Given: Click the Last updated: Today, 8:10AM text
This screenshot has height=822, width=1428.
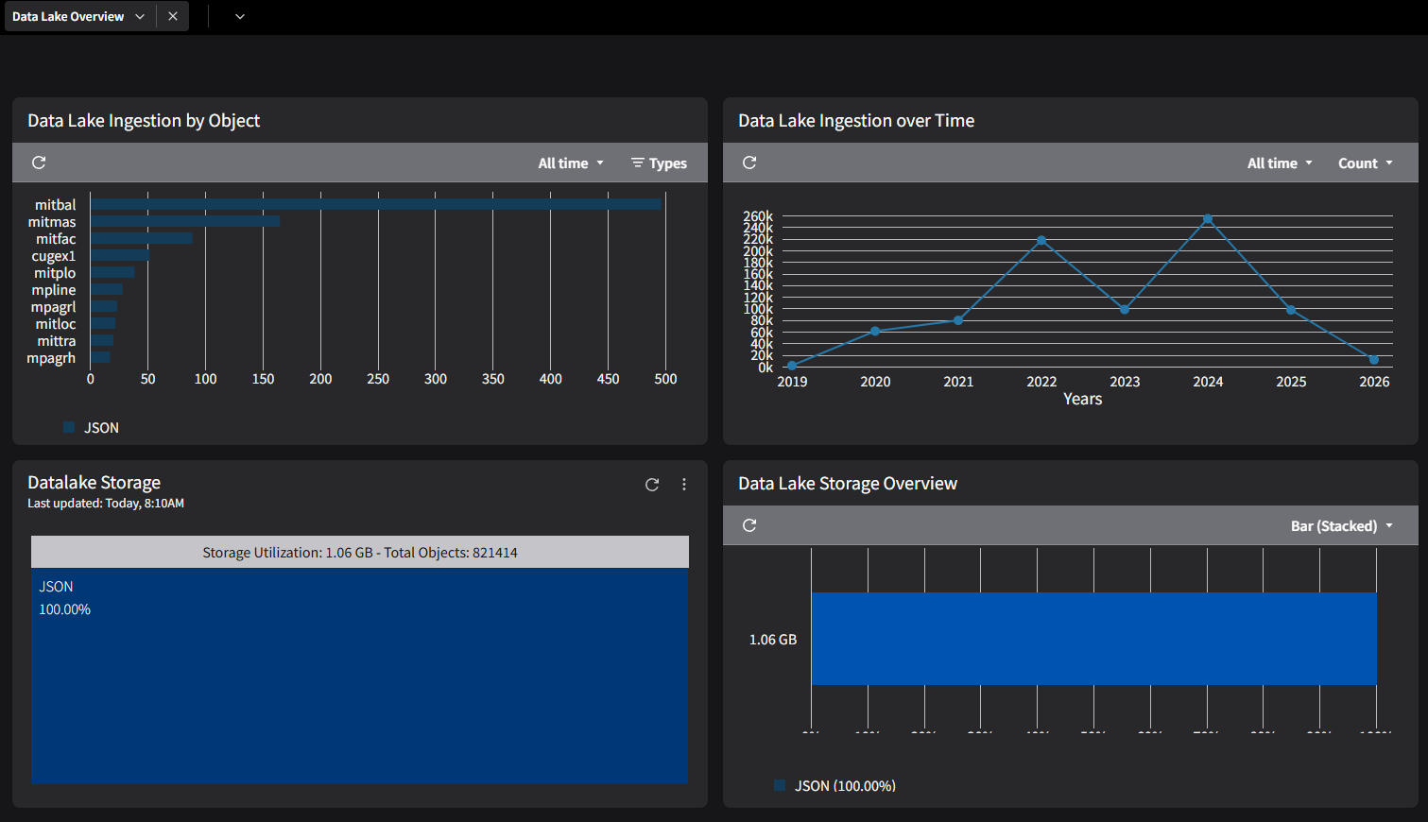Looking at the screenshot, I should click(106, 504).
